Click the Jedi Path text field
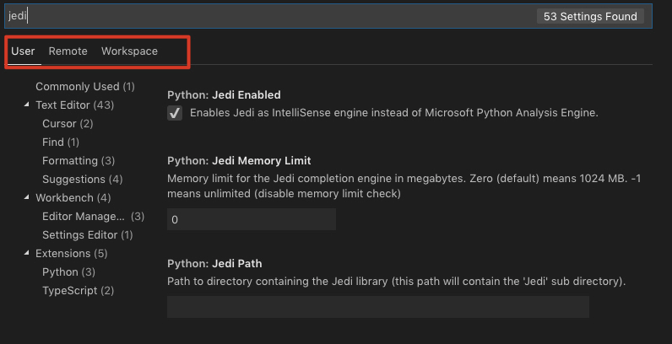This screenshot has width=672, height=344. point(377,307)
